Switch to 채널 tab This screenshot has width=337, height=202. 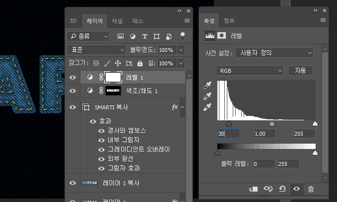pos(117,21)
